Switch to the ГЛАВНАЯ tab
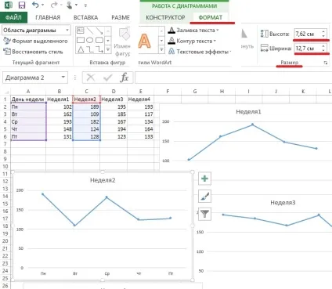 click(48, 17)
